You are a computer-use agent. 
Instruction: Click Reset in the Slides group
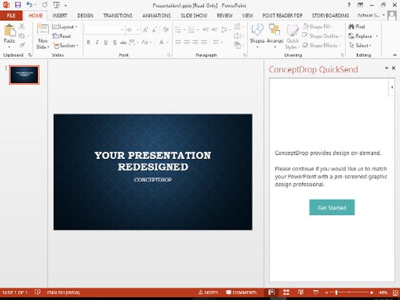[x=63, y=36]
